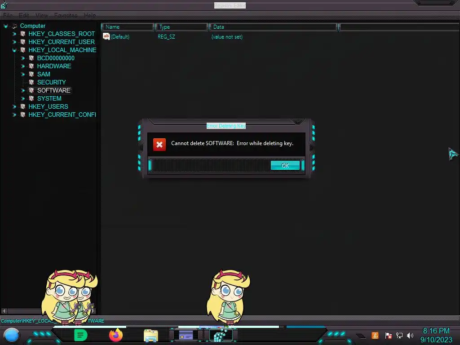Sort by the Name column header
The height and width of the screenshot is (345, 460).
pos(128,27)
